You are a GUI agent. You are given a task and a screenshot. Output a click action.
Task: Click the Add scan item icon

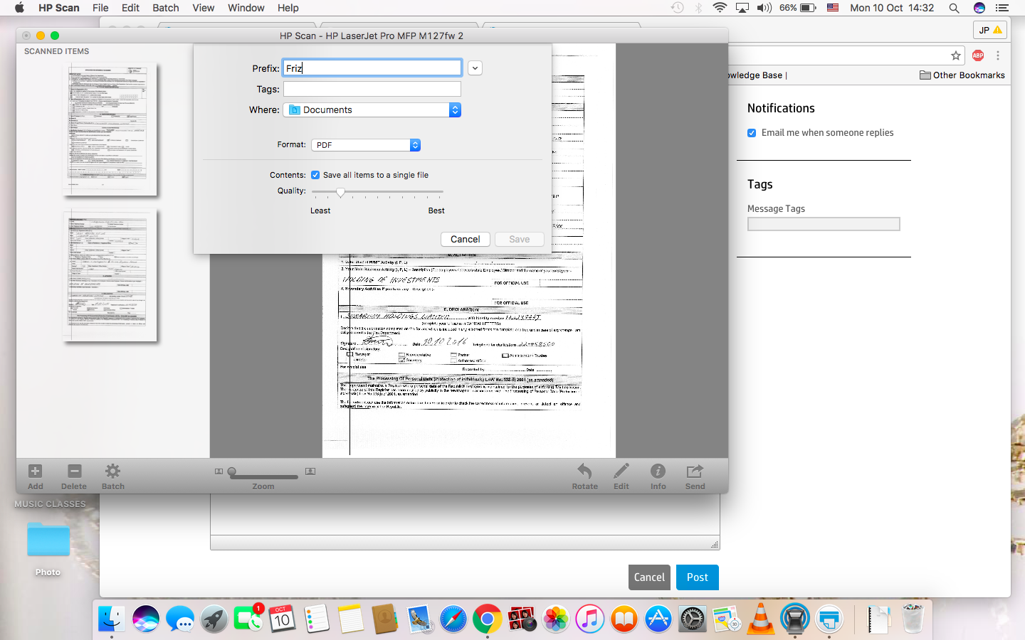tap(35, 471)
